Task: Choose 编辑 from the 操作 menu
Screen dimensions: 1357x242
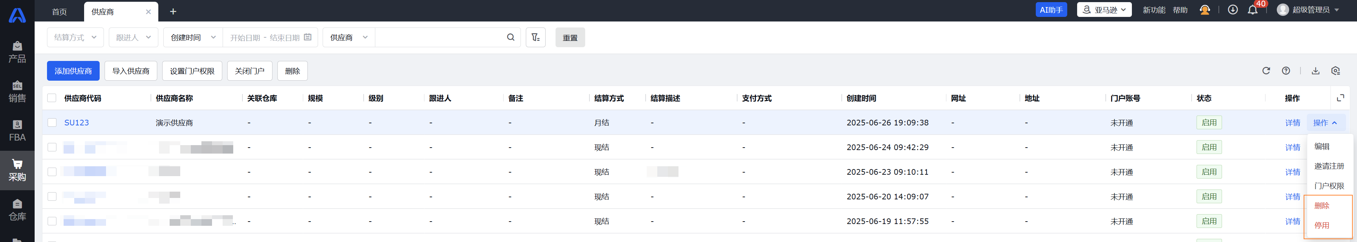Action: pos(1322,147)
